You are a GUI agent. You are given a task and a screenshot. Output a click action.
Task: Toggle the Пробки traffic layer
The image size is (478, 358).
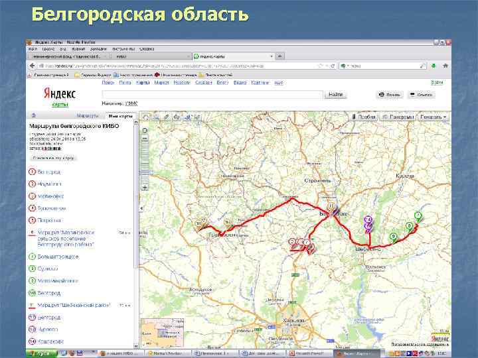[x=364, y=117]
